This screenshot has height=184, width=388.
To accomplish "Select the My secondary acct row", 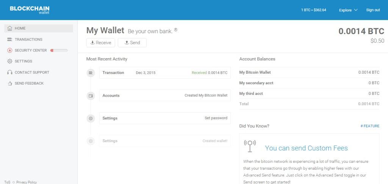I will [309, 83].
